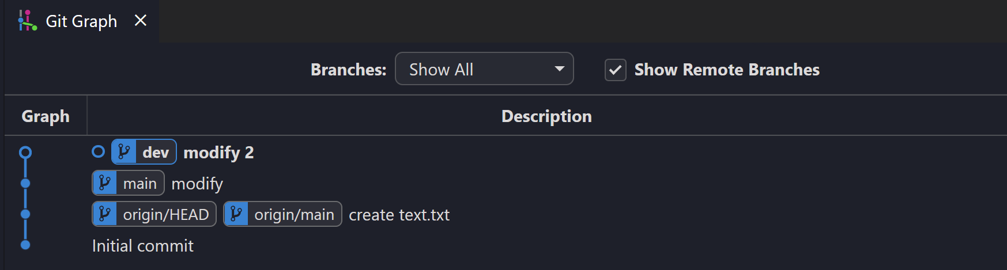Click the hollow HEAD circle beside dev

coord(99,151)
